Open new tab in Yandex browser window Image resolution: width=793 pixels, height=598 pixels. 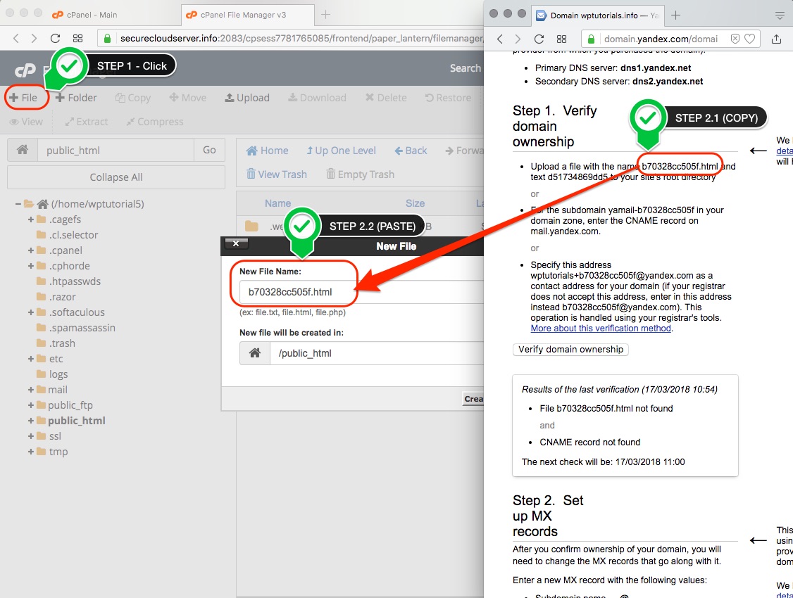675,15
